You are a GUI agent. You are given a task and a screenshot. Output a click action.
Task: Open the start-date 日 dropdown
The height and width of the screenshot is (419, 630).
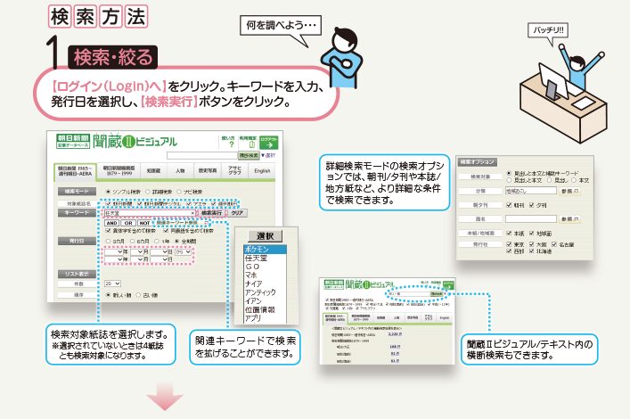coord(160,251)
